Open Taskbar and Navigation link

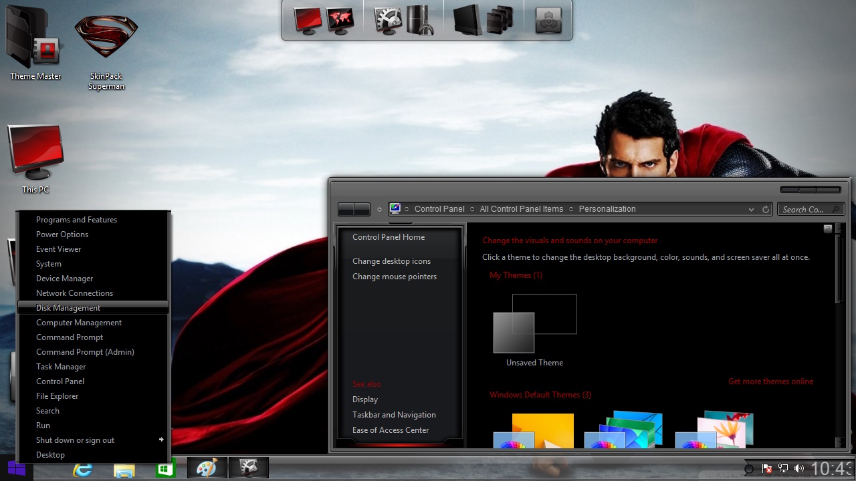[x=394, y=415]
